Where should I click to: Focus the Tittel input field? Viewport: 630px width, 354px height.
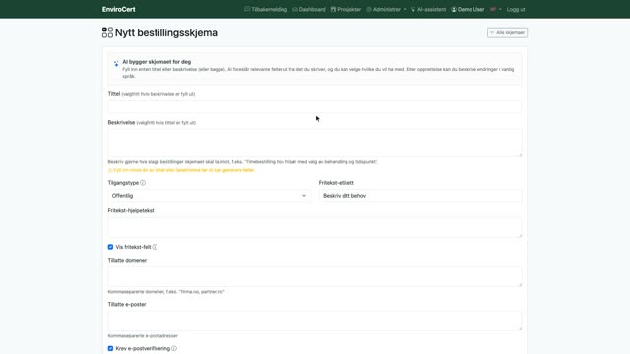[315, 106]
